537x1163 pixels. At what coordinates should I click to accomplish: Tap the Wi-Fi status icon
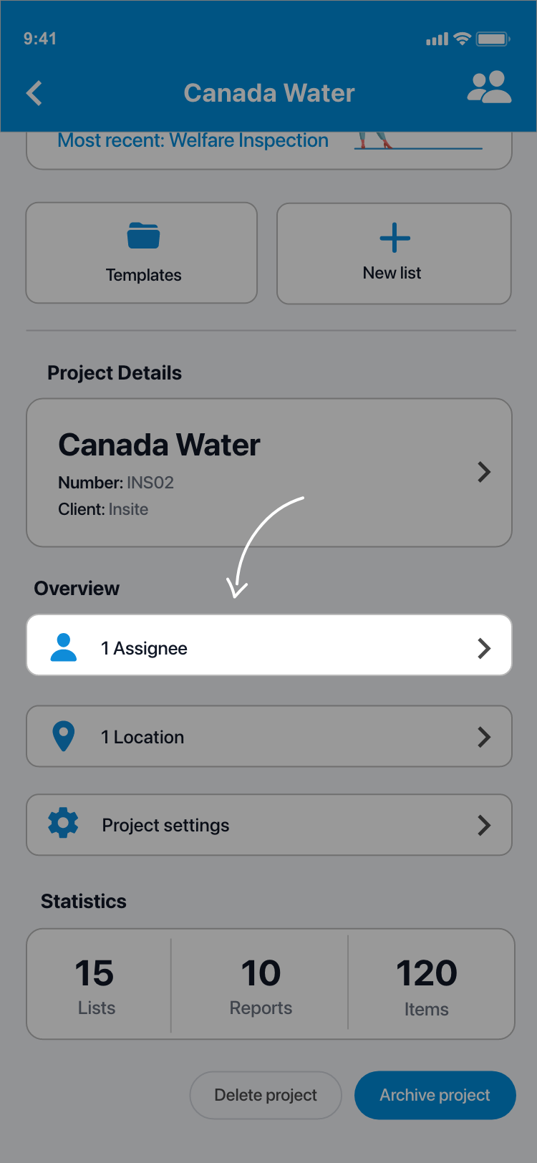tap(463, 39)
